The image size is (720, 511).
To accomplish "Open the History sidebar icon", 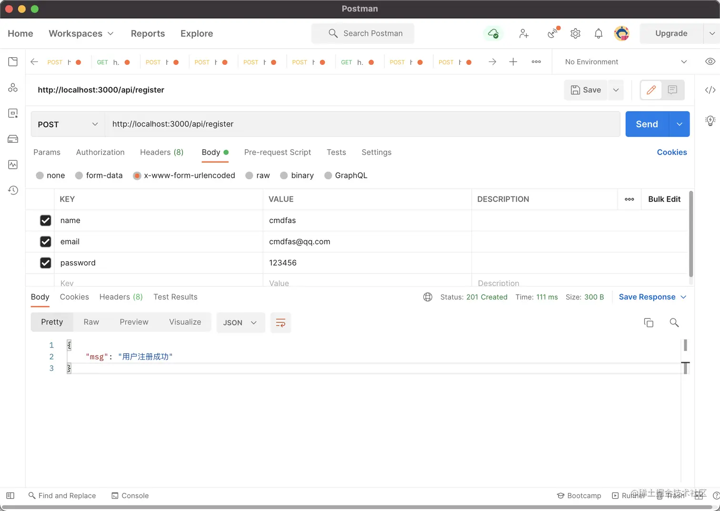I will 13,190.
